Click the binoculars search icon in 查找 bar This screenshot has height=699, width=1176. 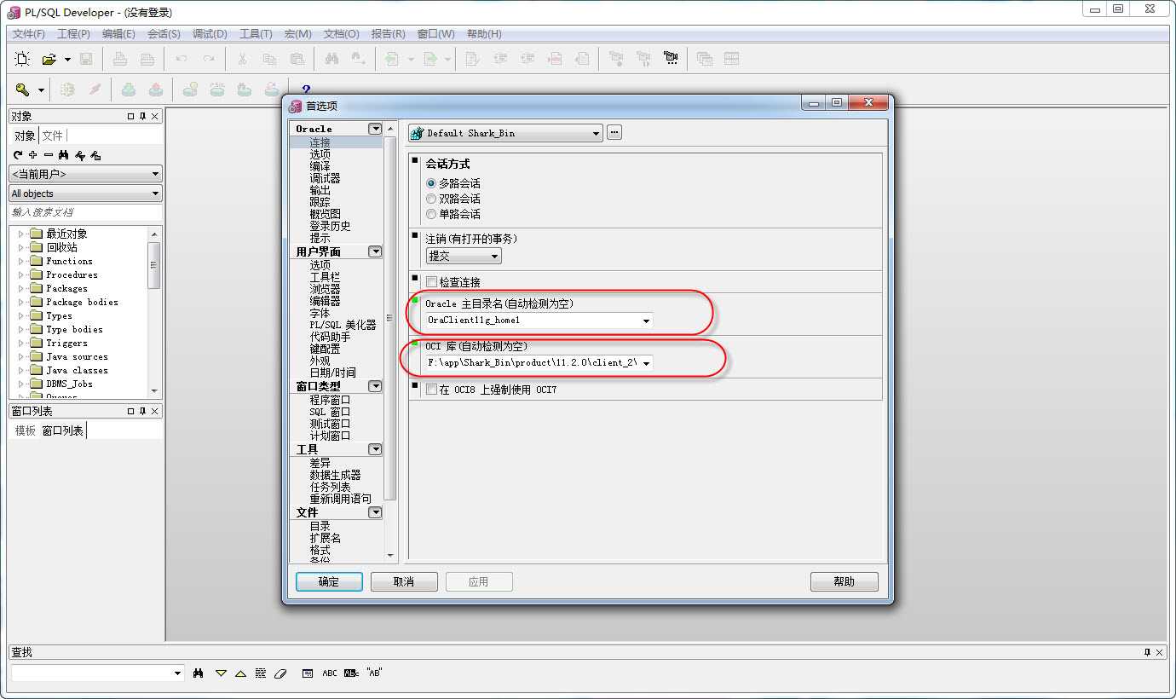click(x=198, y=673)
